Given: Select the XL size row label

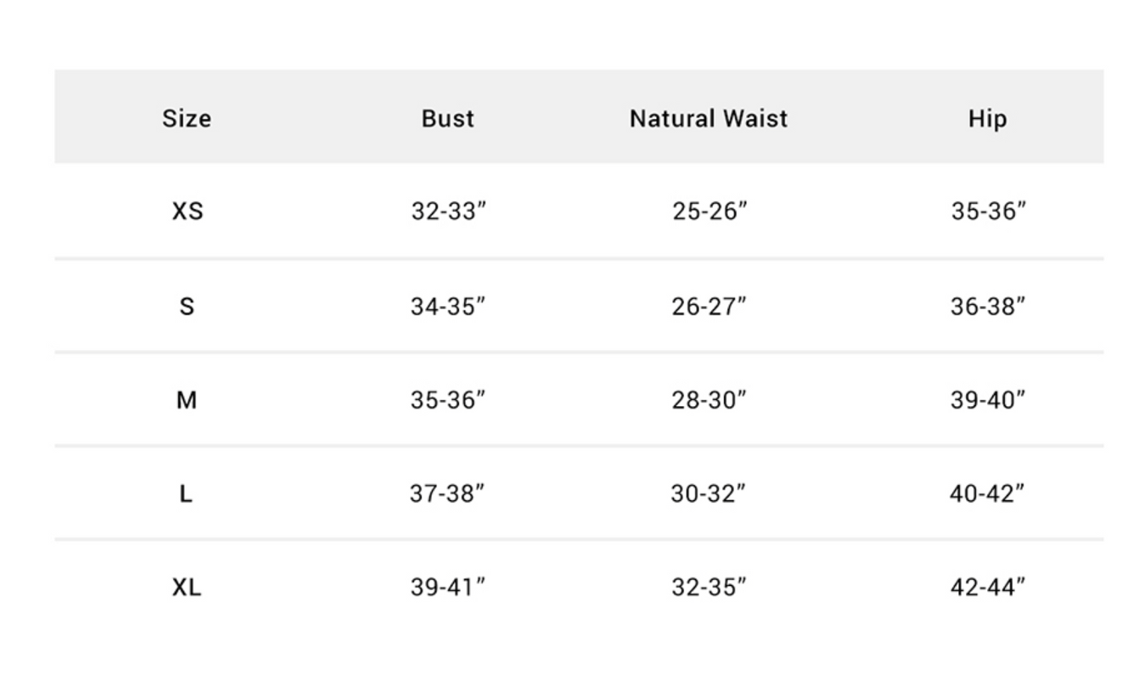Looking at the screenshot, I should [186, 587].
